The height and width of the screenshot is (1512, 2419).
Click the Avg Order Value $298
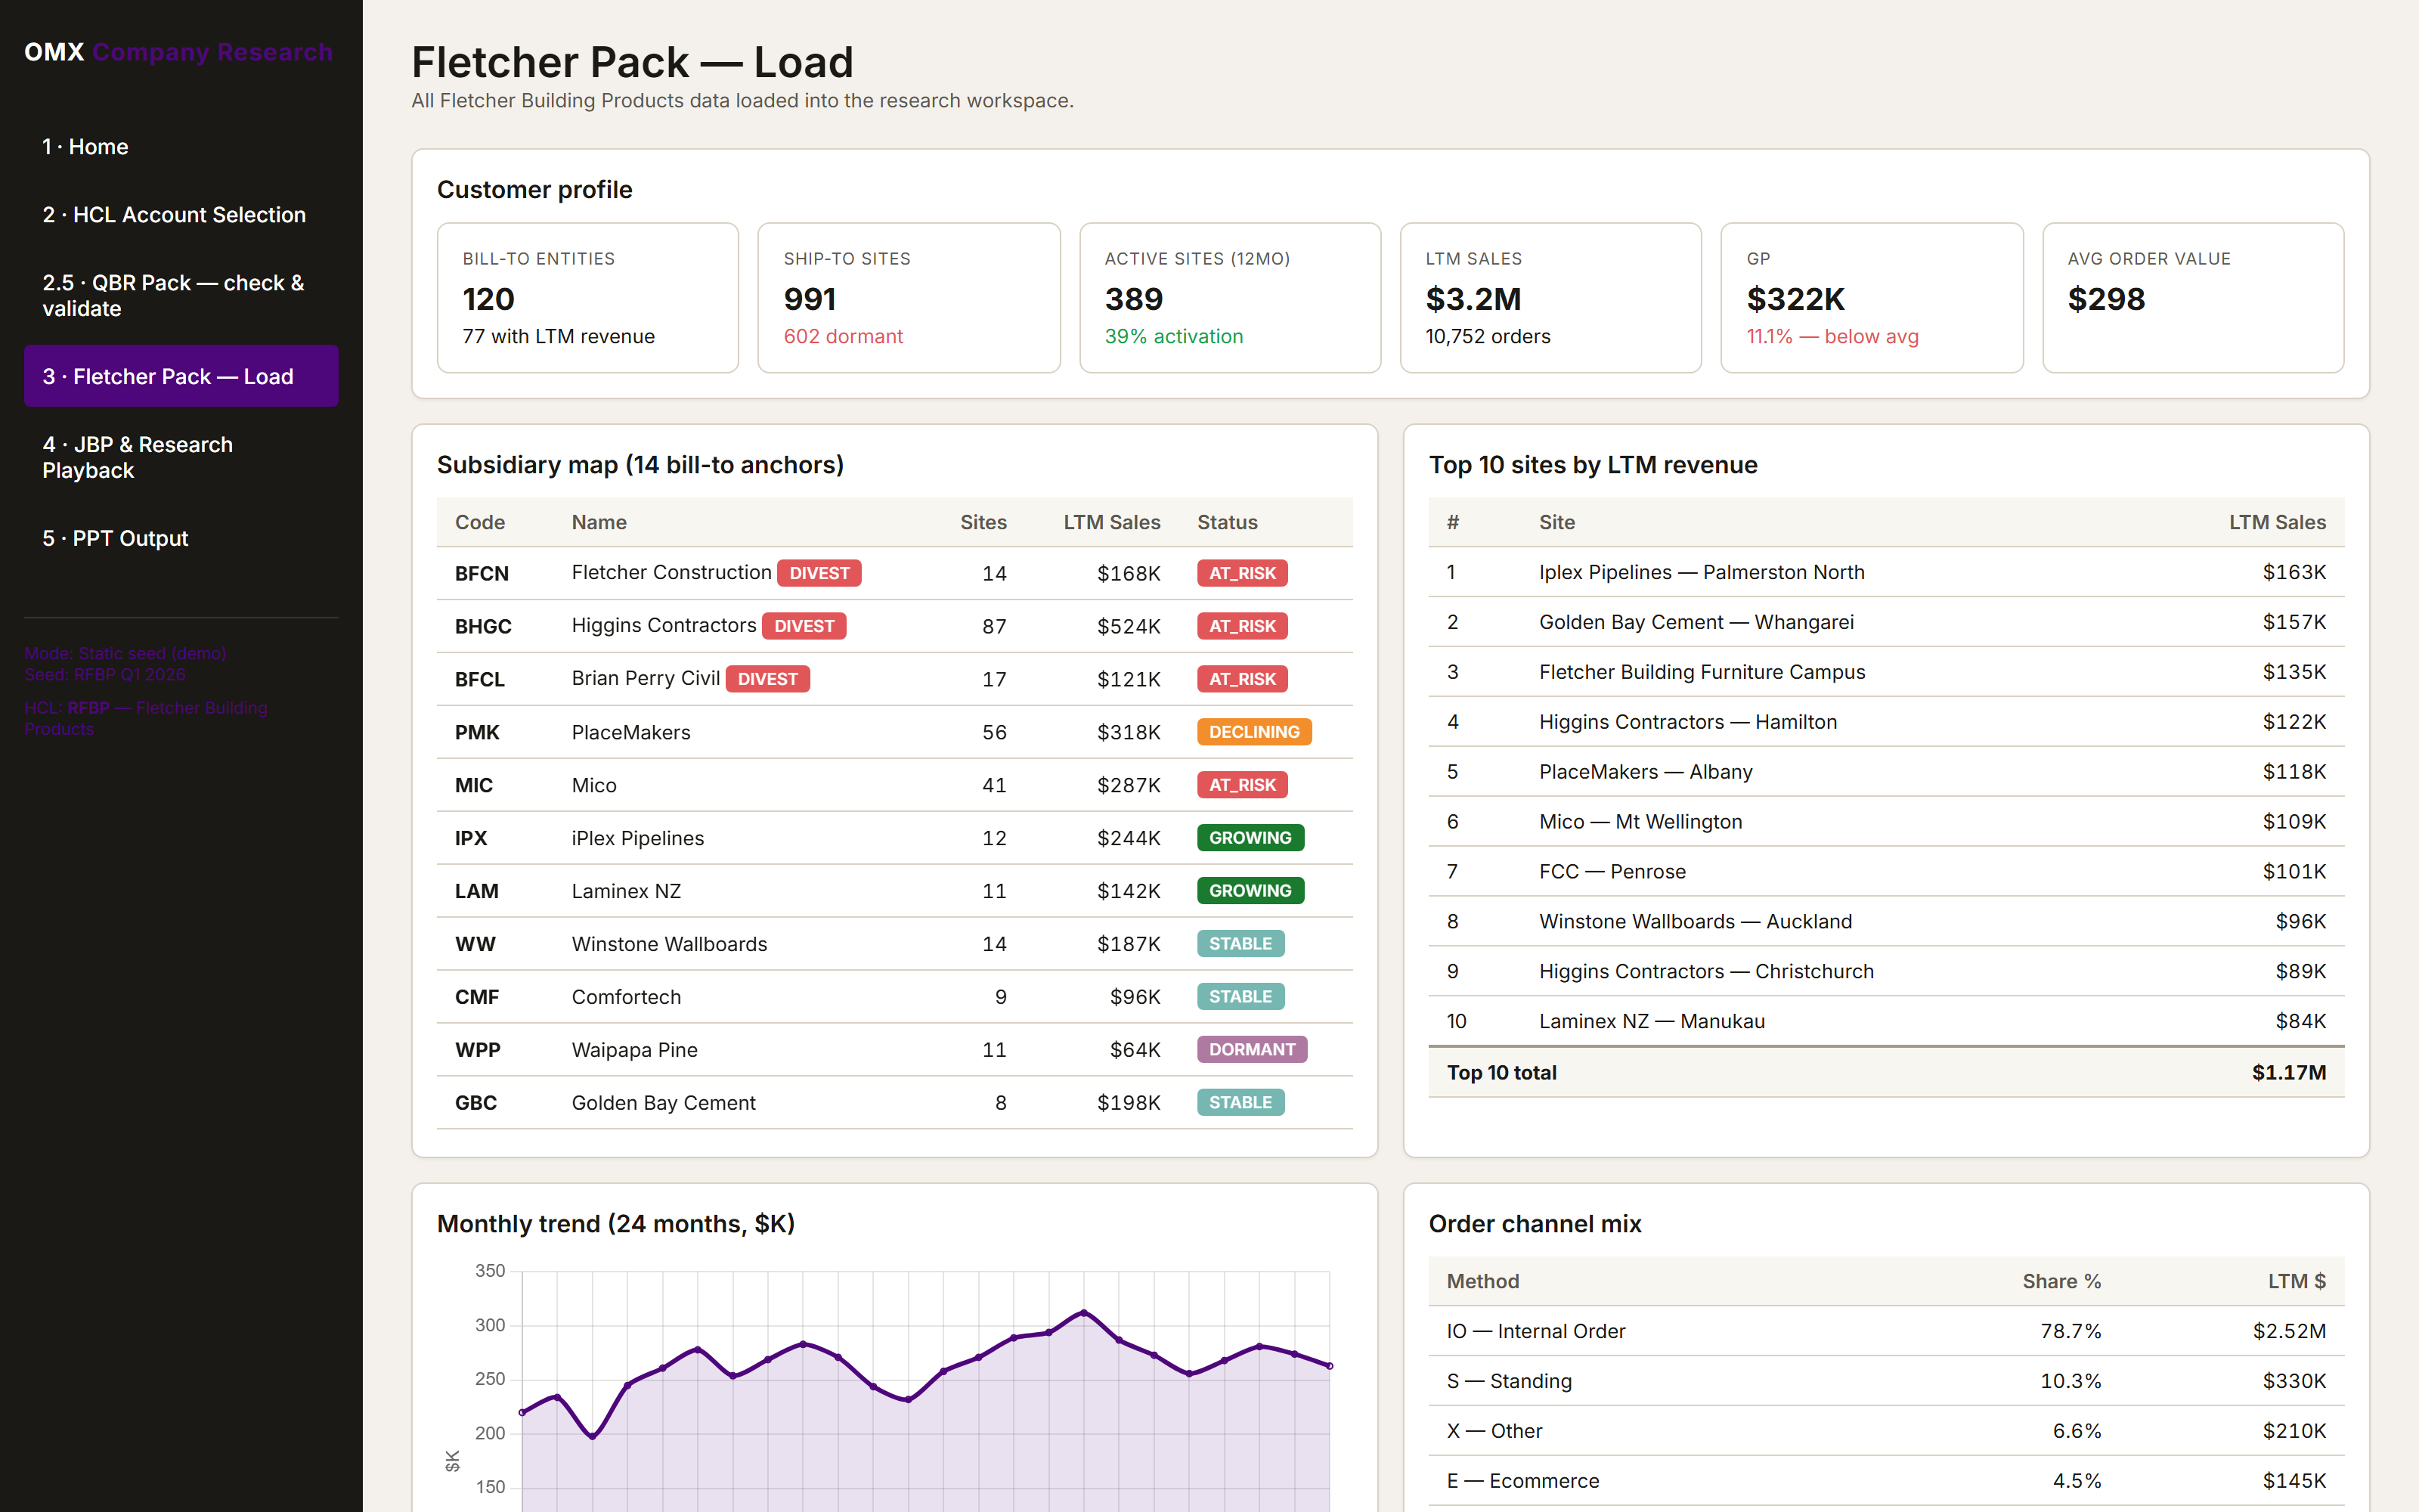click(2106, 299)
